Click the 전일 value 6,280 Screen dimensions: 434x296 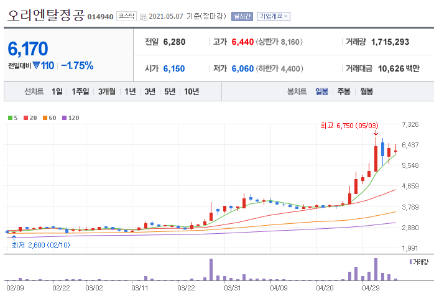pos(174,42)
